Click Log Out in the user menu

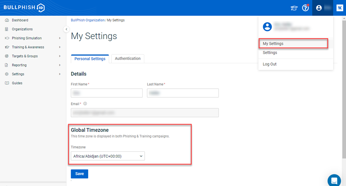pos(269,64)
